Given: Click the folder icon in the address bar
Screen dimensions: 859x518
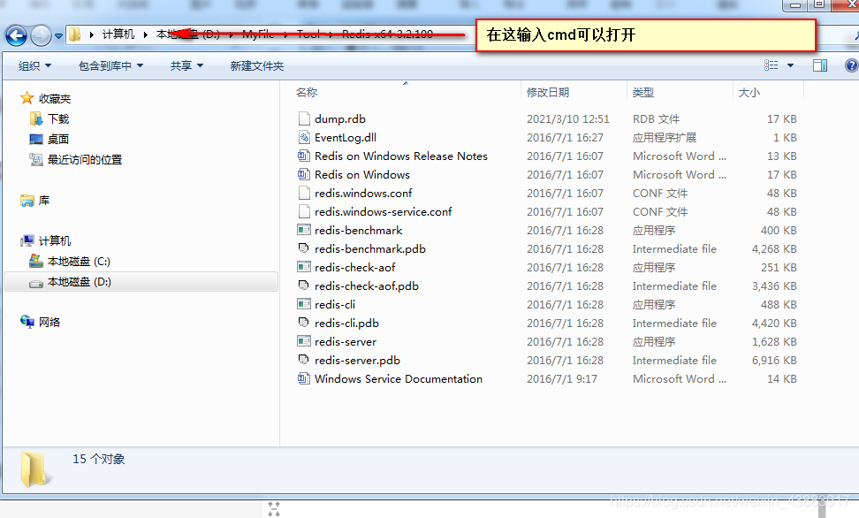Looking at the screenshot, I should pyautogui.click(x=75, y=34).
